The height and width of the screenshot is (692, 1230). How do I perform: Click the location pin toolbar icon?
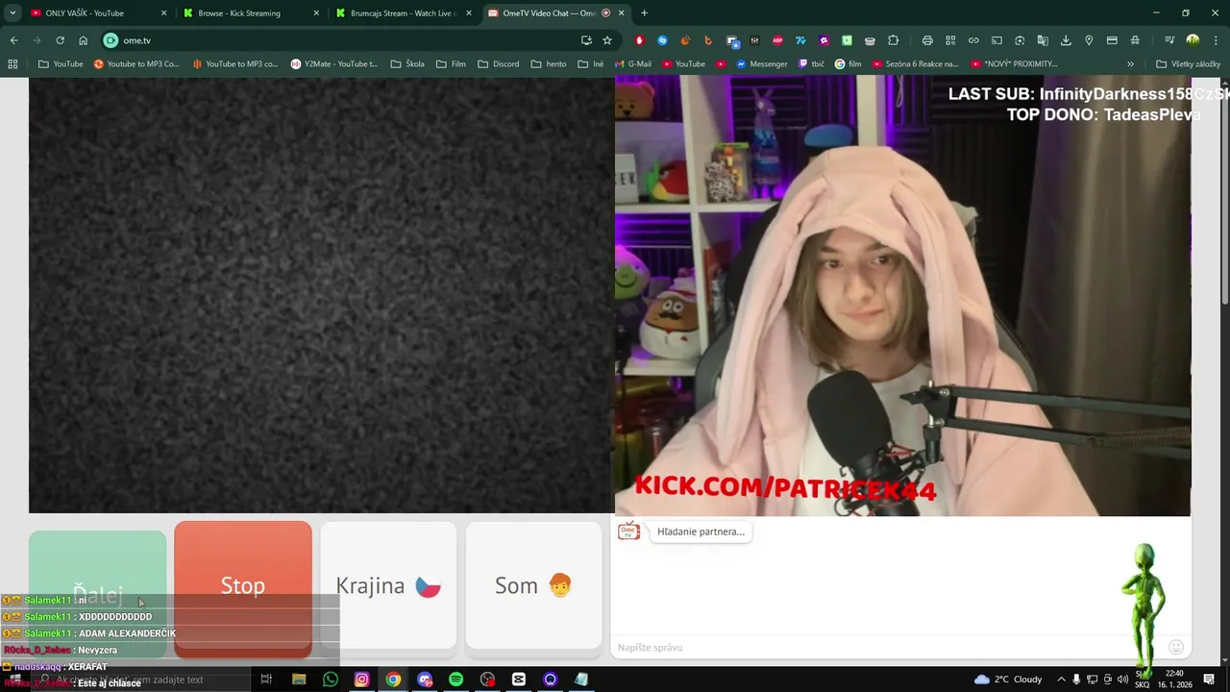pyautogui.click(x=1089, y=40)
